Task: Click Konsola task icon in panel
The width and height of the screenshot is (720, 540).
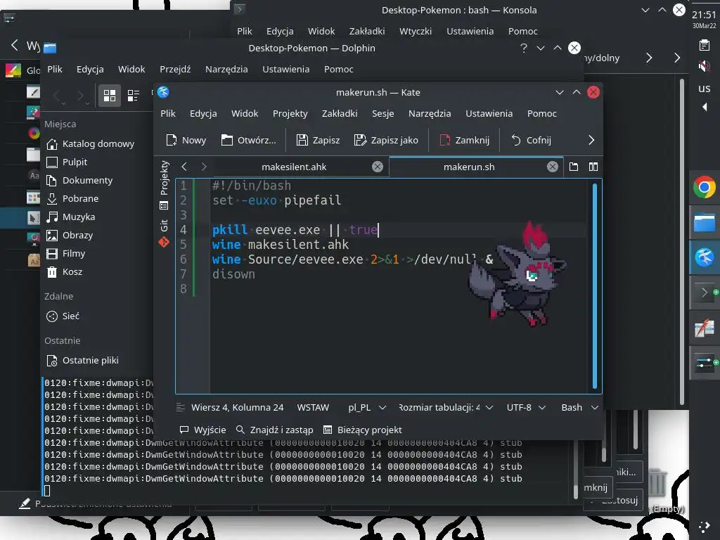Action: tap(705, 292)
